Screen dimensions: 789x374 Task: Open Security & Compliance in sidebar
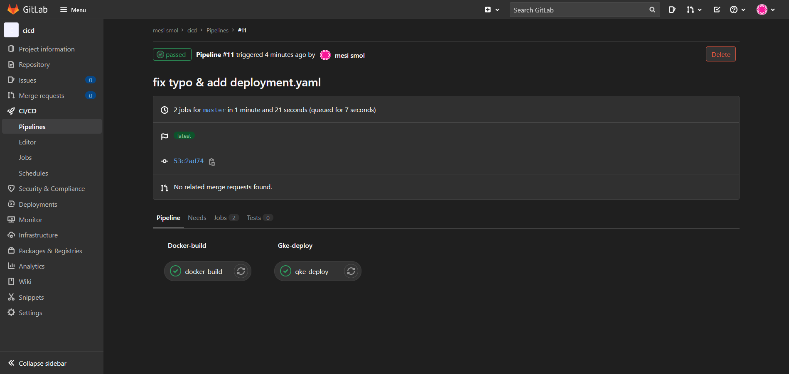pos(52,189)
